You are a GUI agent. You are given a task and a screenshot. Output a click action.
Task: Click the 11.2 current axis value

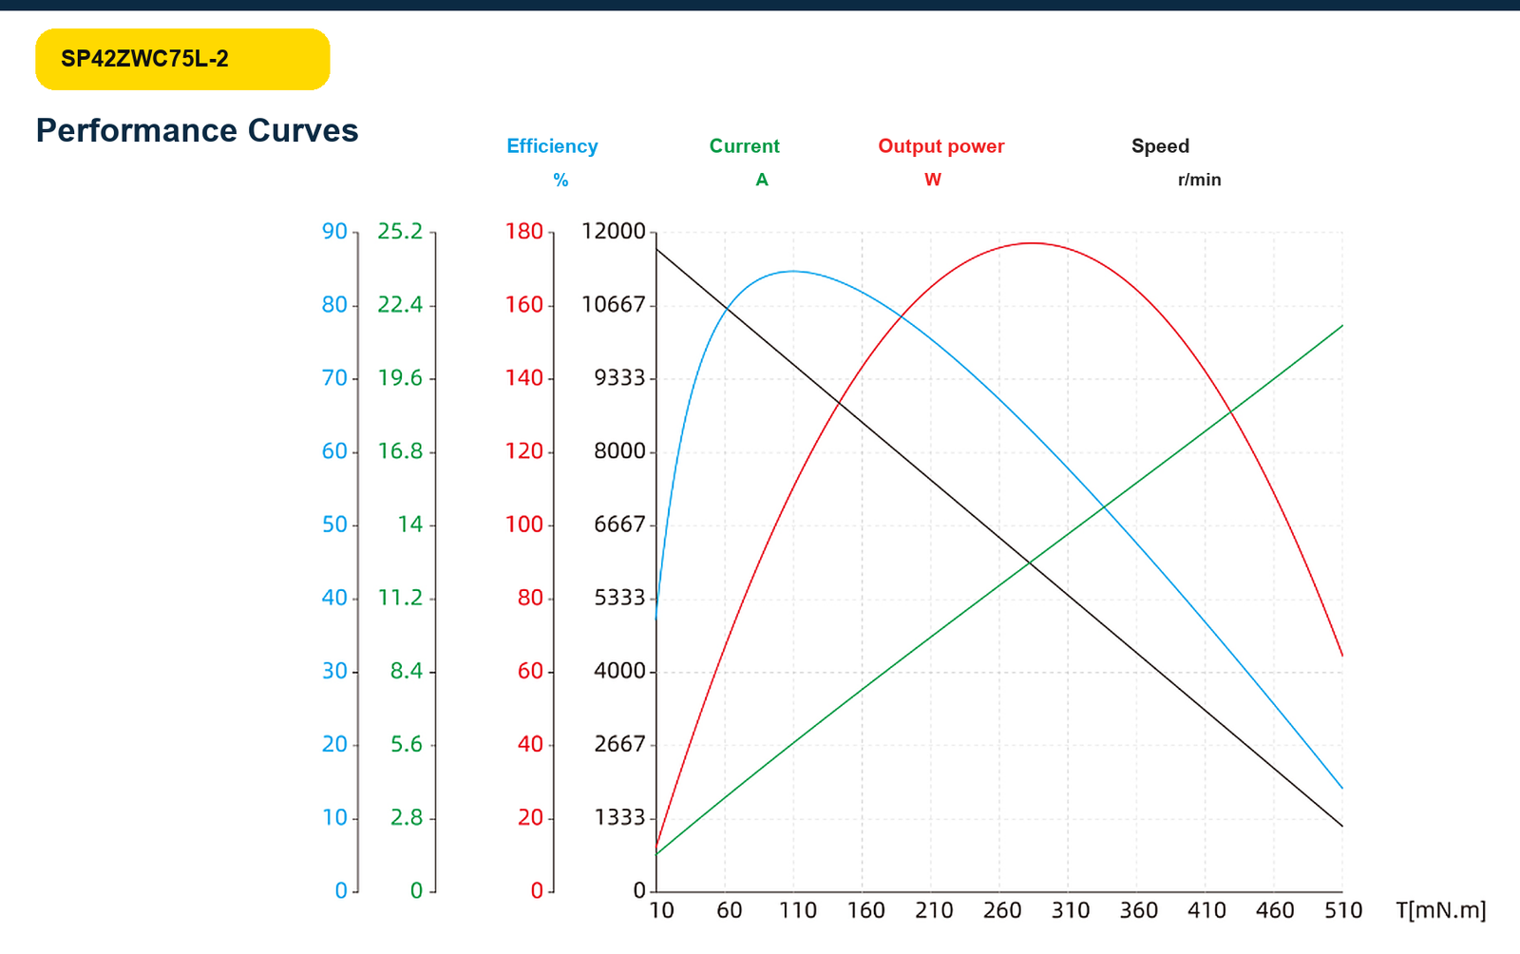tap(400, 598)
